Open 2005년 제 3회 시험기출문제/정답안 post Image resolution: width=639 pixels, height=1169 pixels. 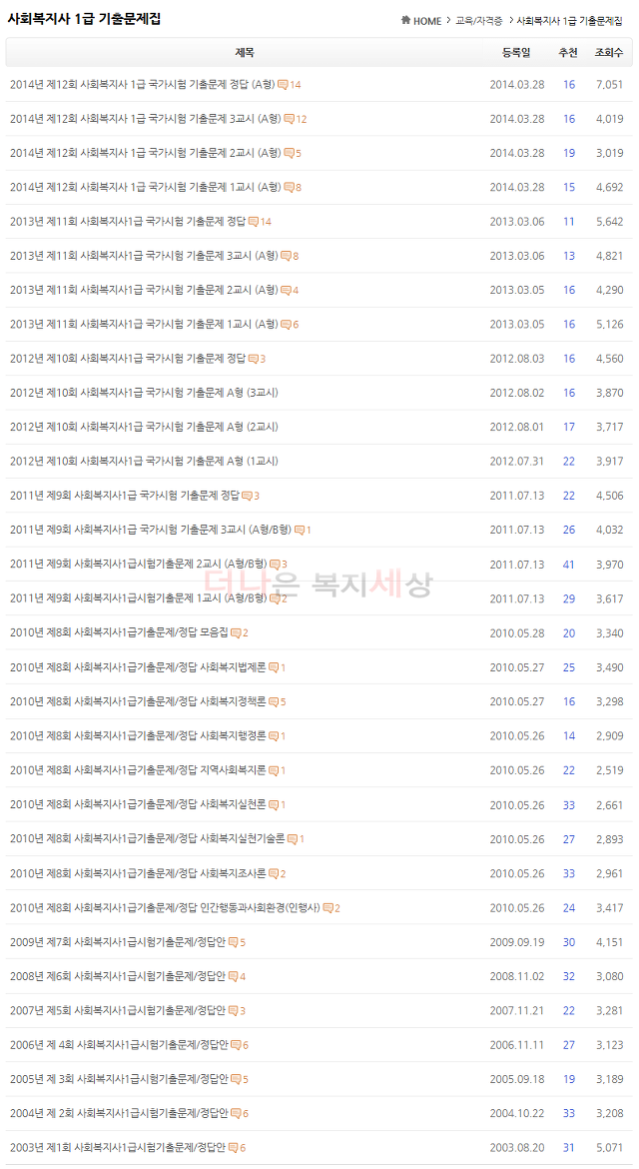click(119, 1079)
